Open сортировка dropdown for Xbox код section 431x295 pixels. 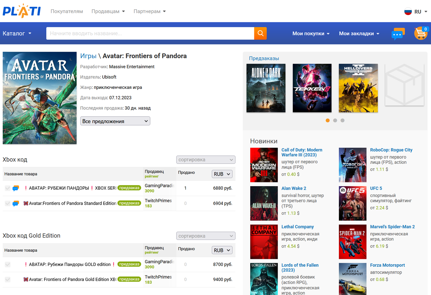[206, 159]
